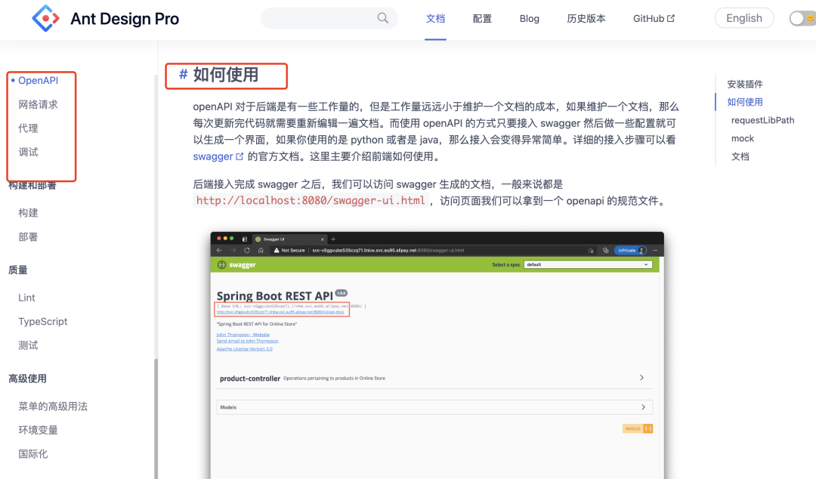Open 代理 sidebar item
816x479 pixels.
pyautogui.click(x=28, y=128)
